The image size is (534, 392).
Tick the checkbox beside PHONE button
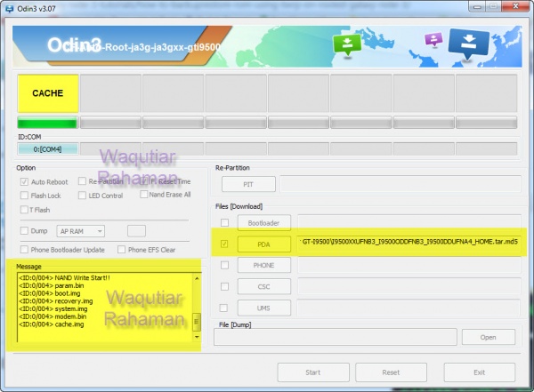tap(224, 265)
